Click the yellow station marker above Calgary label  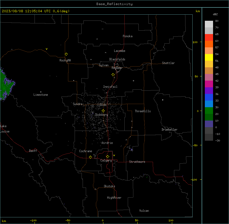point(108,157)
